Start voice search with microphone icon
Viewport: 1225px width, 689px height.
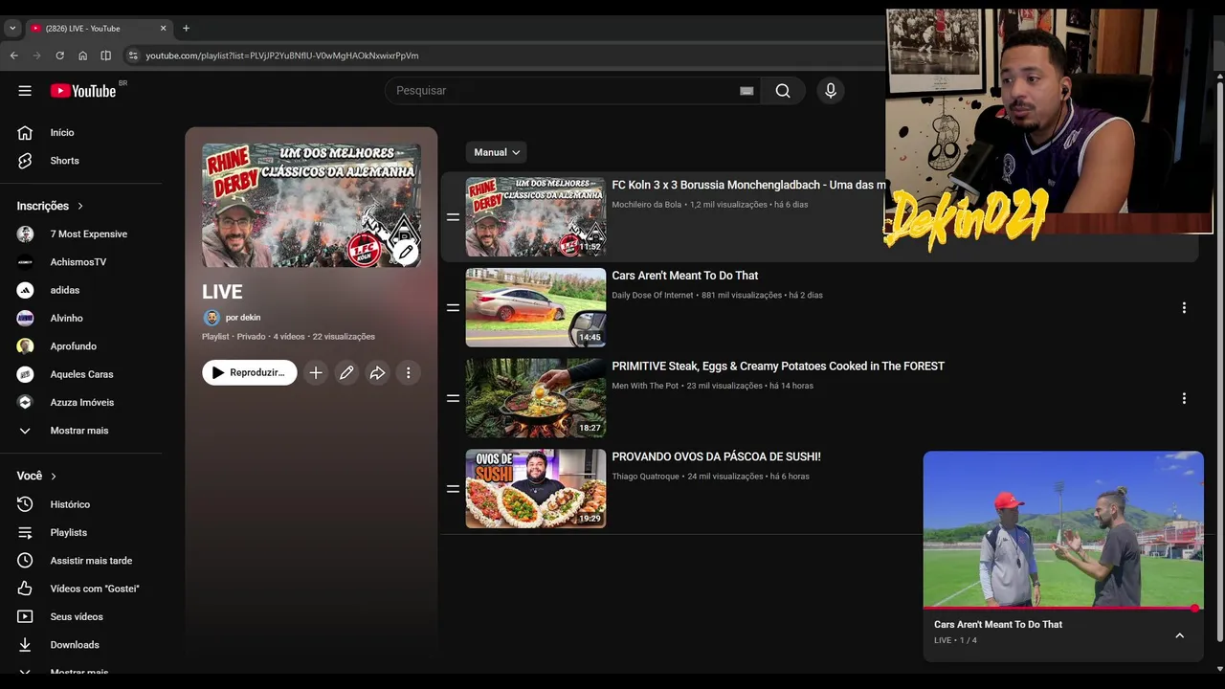pyautogui.click(x=831, y=91)
